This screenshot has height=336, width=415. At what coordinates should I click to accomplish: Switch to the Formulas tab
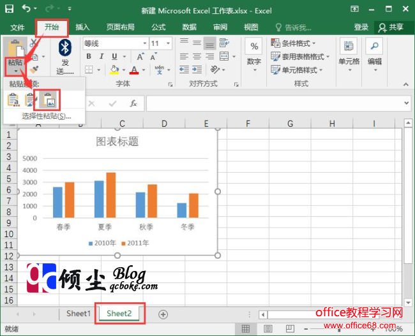158,27
